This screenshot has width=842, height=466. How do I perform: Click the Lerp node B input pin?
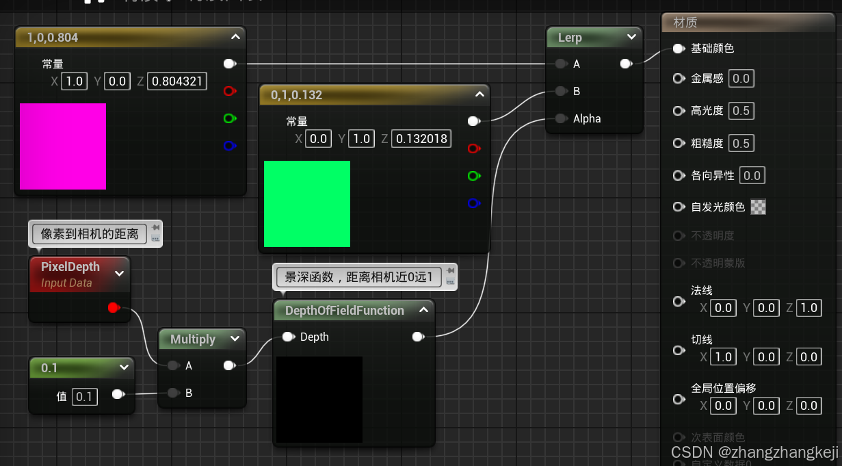(x=561, y=91)
